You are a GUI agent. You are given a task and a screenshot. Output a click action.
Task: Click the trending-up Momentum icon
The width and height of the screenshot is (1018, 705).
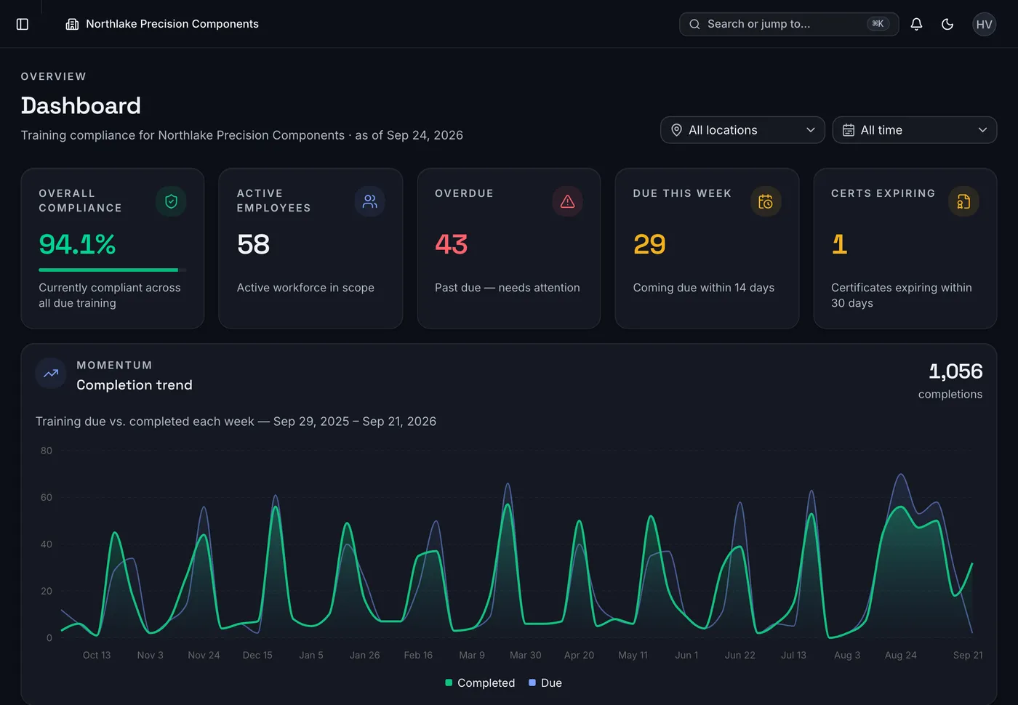51,374
